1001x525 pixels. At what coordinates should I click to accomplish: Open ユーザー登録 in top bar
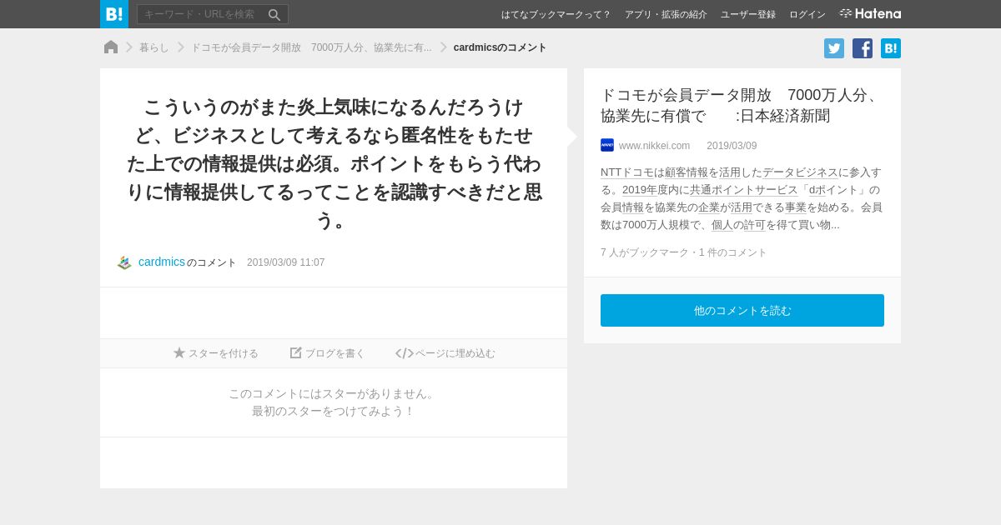pyautogui.click(x=748, y=14)
